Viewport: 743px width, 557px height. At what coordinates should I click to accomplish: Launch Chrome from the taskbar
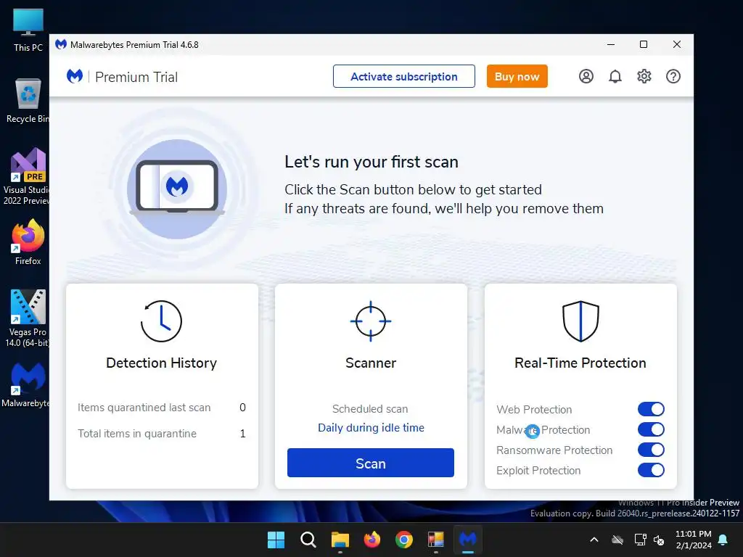pyautogui.click(x=403, y=540)
